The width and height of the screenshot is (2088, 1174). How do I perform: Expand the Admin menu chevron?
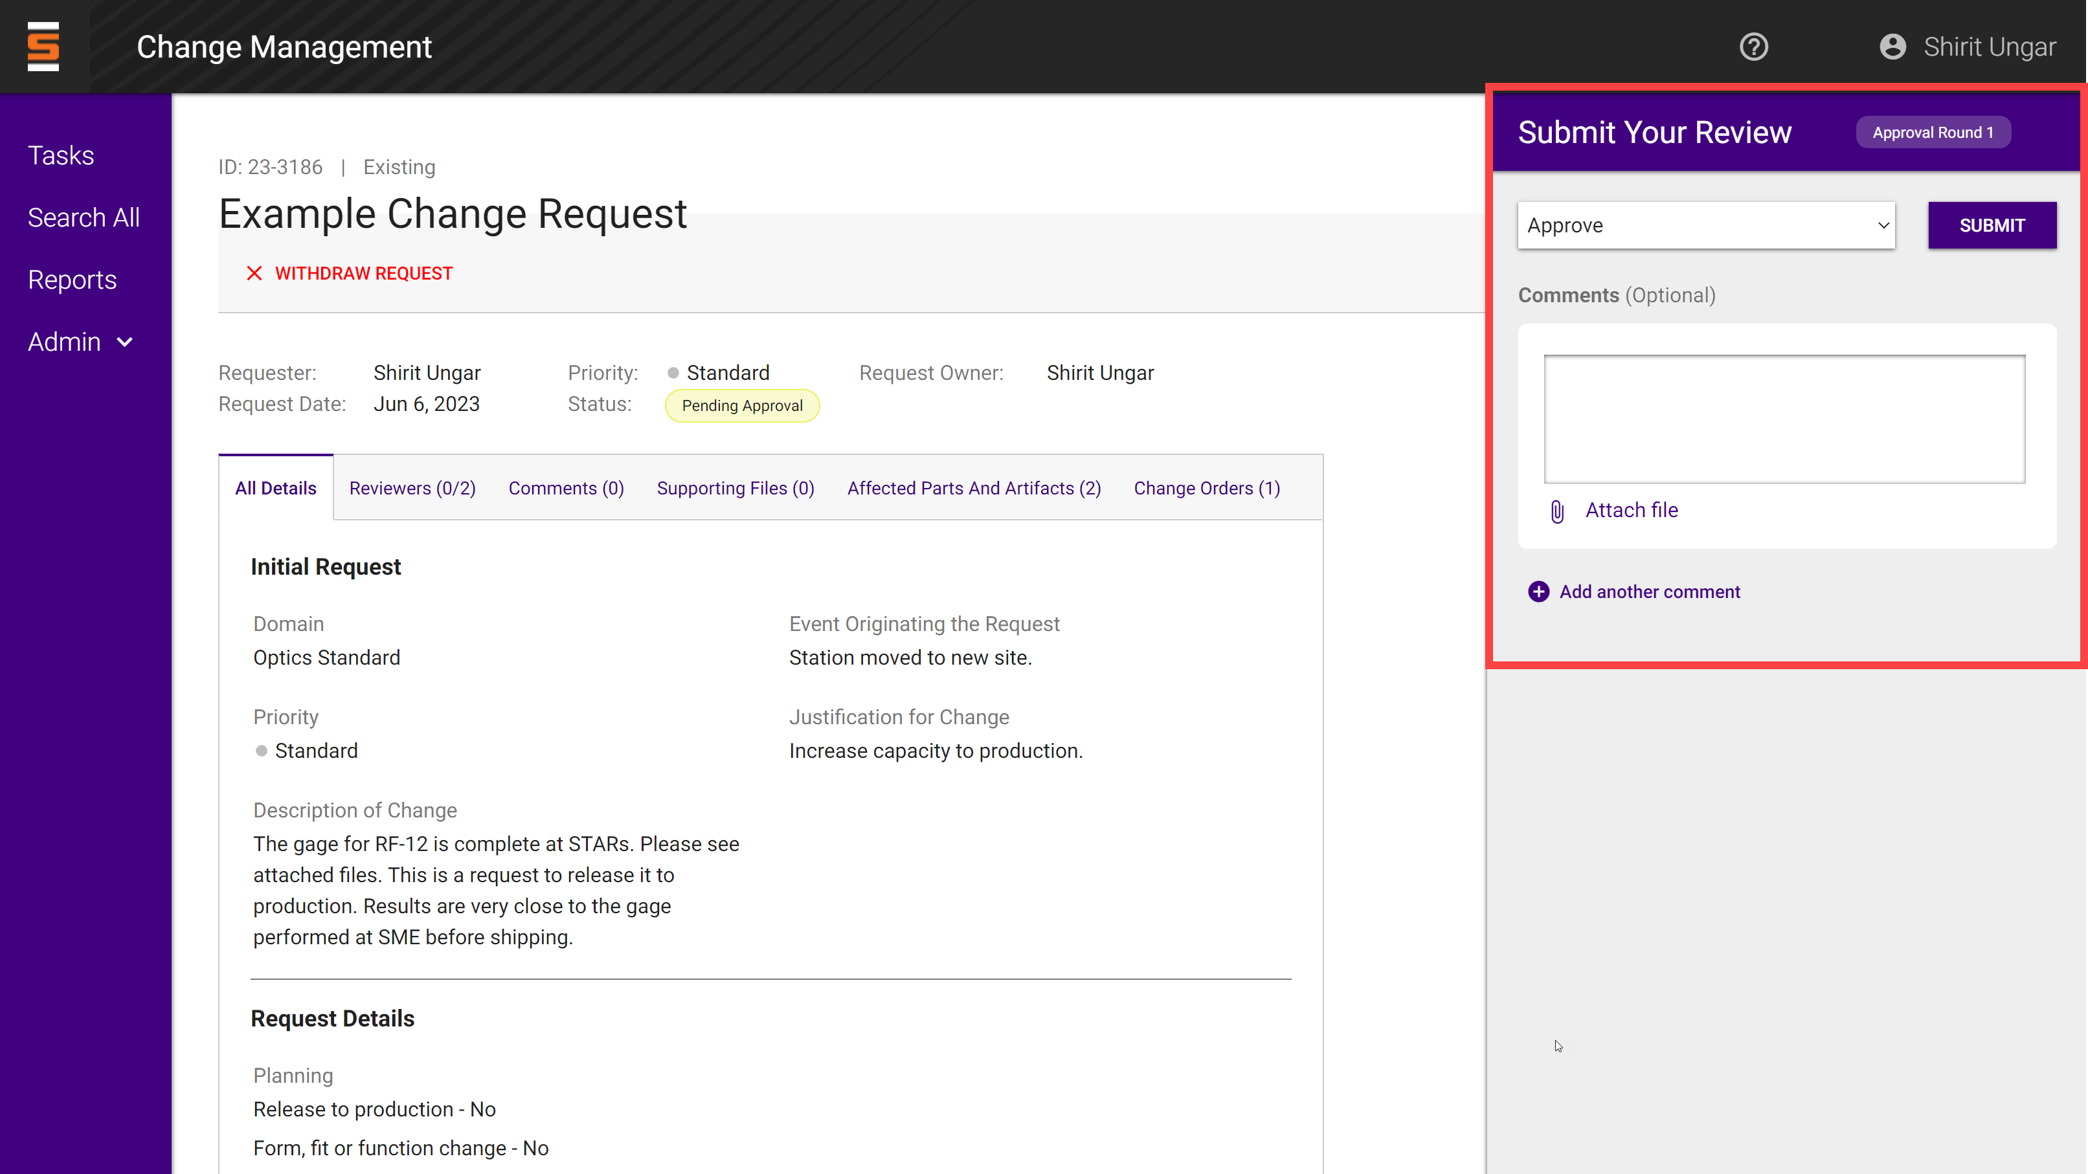point(125,342)
